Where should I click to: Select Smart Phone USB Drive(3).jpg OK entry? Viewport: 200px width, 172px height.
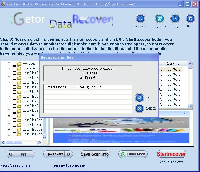(88, 87)
